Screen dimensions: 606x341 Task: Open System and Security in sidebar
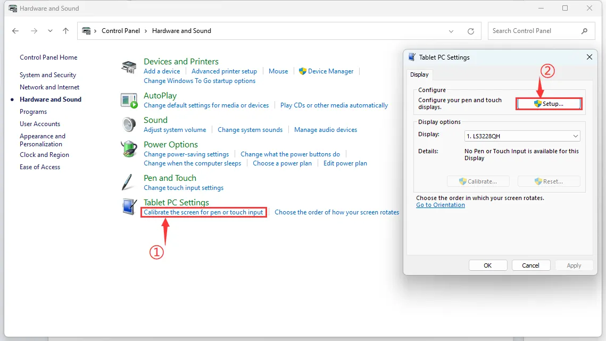pos(48,75)
